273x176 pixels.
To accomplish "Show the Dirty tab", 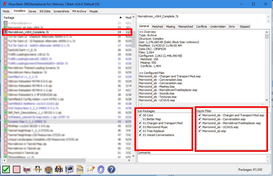I will click(x=232, y=27).
